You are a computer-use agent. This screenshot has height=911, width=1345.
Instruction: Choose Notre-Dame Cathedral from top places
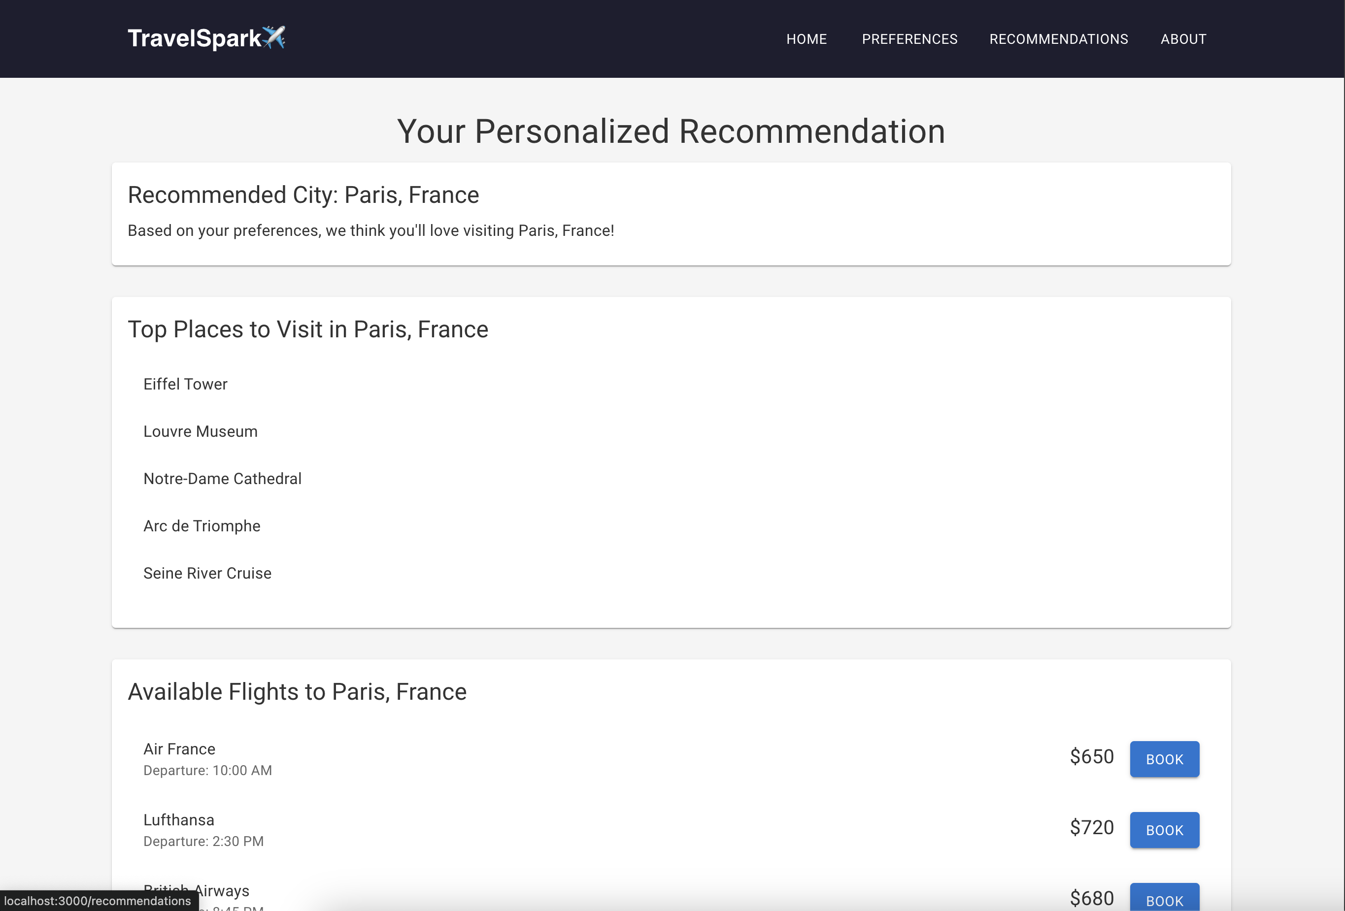(x=222, y=479)
